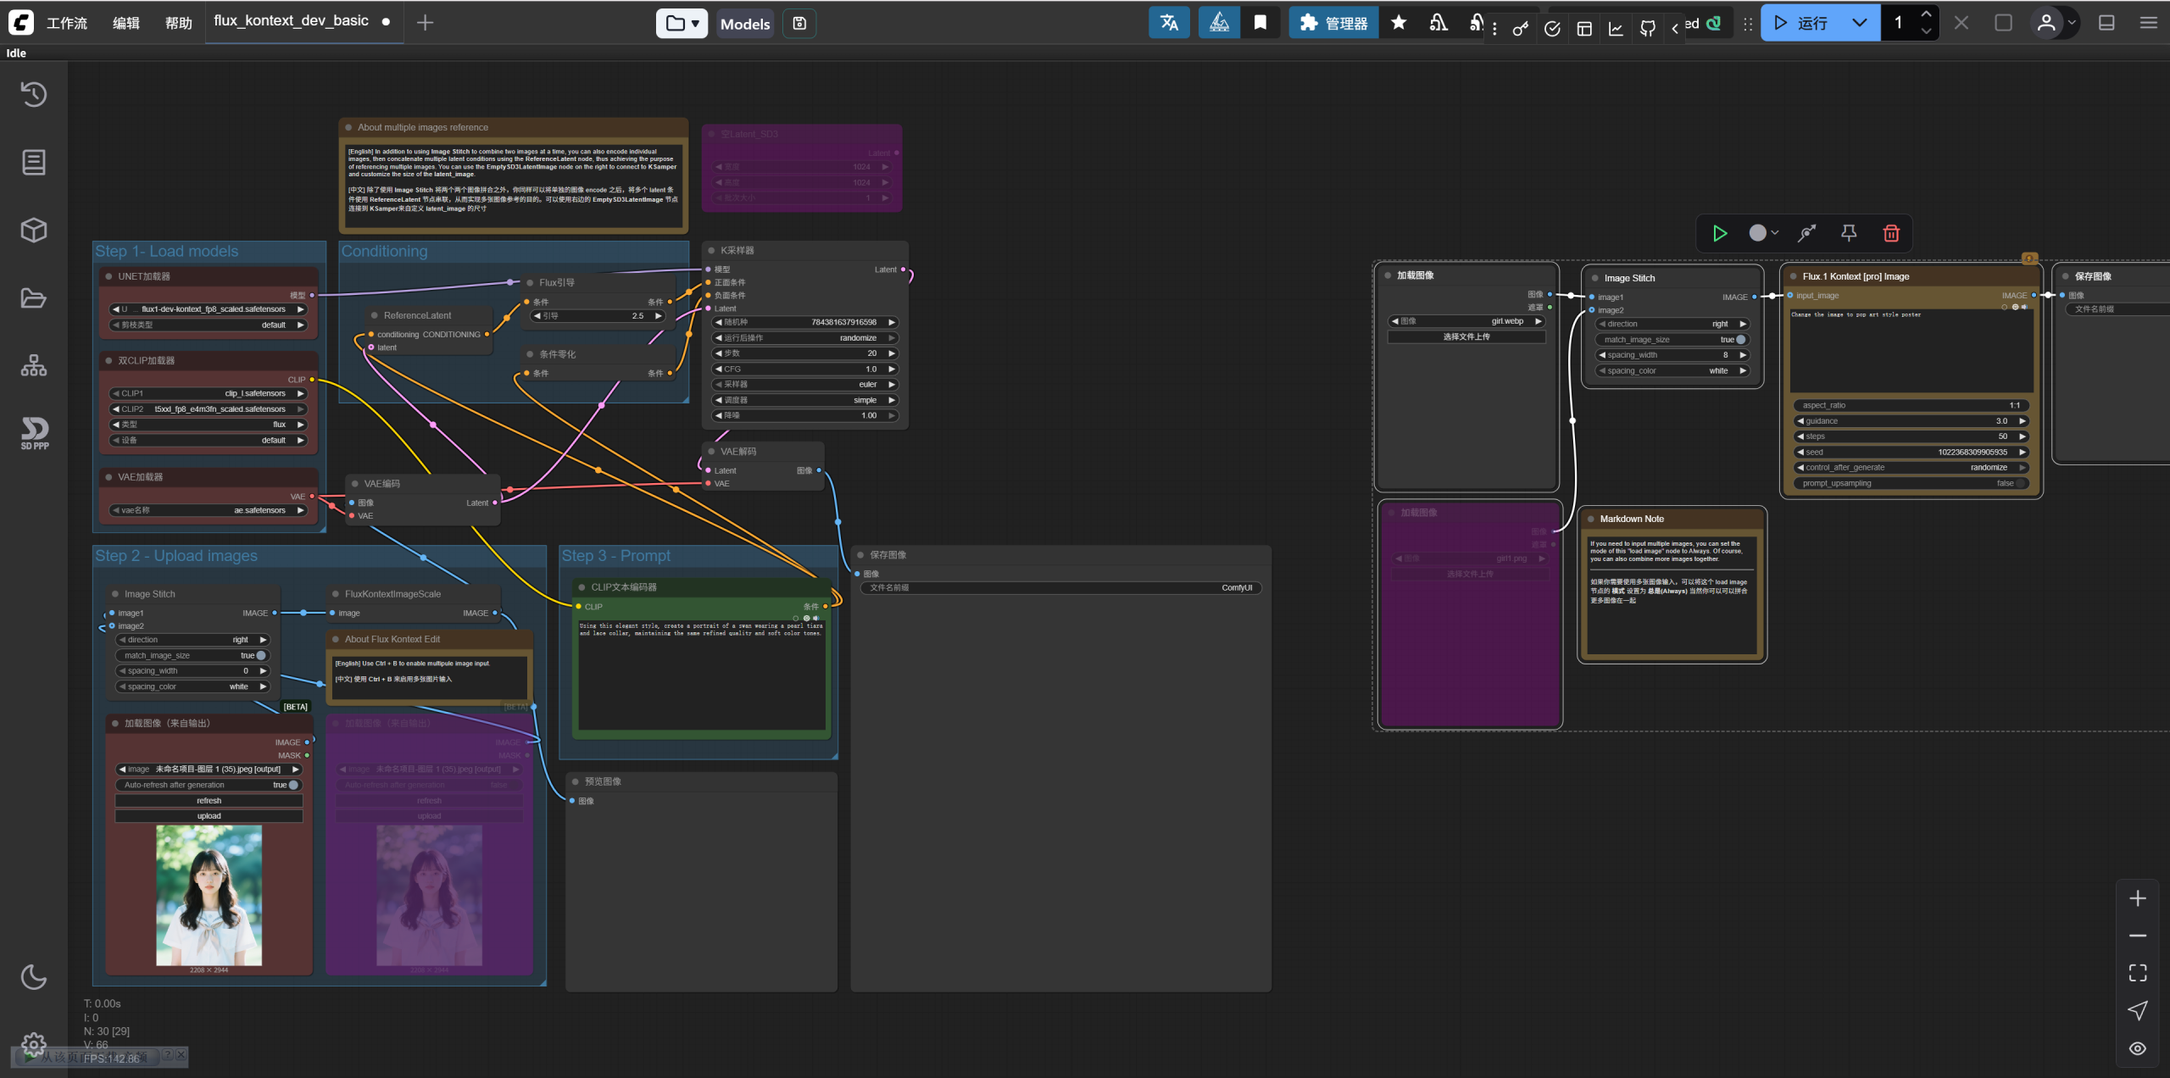Click the upload button in 加载图像 node
This screenshot has height=1078, width=2170.
[x=209, y=816]
